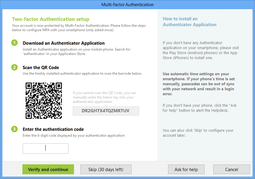Viewport: 255px width, 179px height.
Task: Focus the 6-digit authentication code field
Action: click(45, 148)
